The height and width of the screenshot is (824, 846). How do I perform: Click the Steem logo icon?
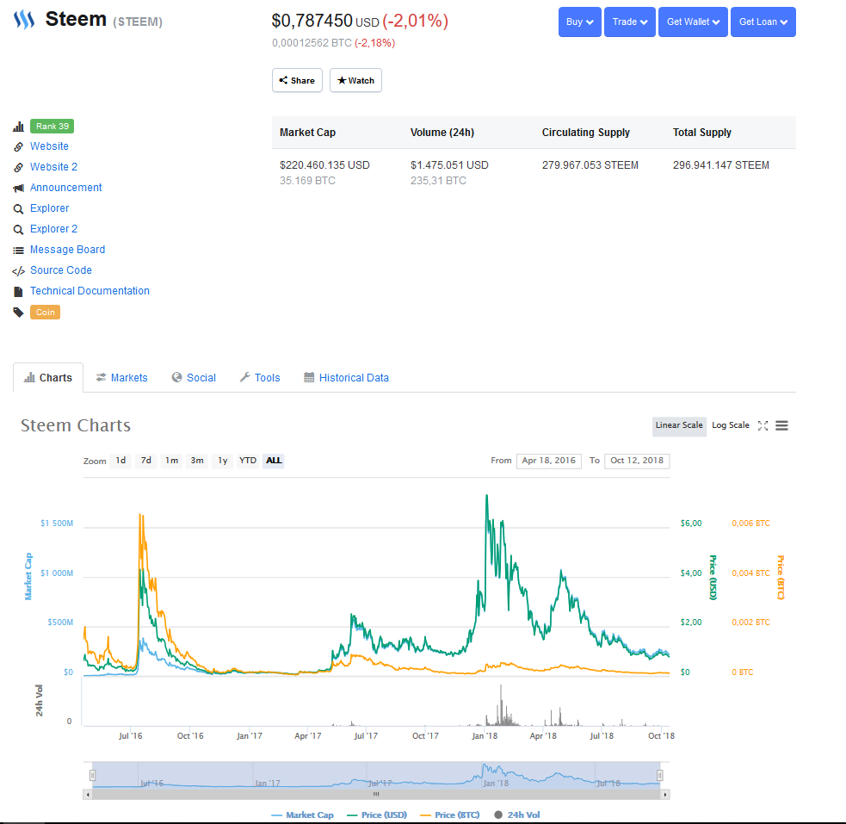24,20
